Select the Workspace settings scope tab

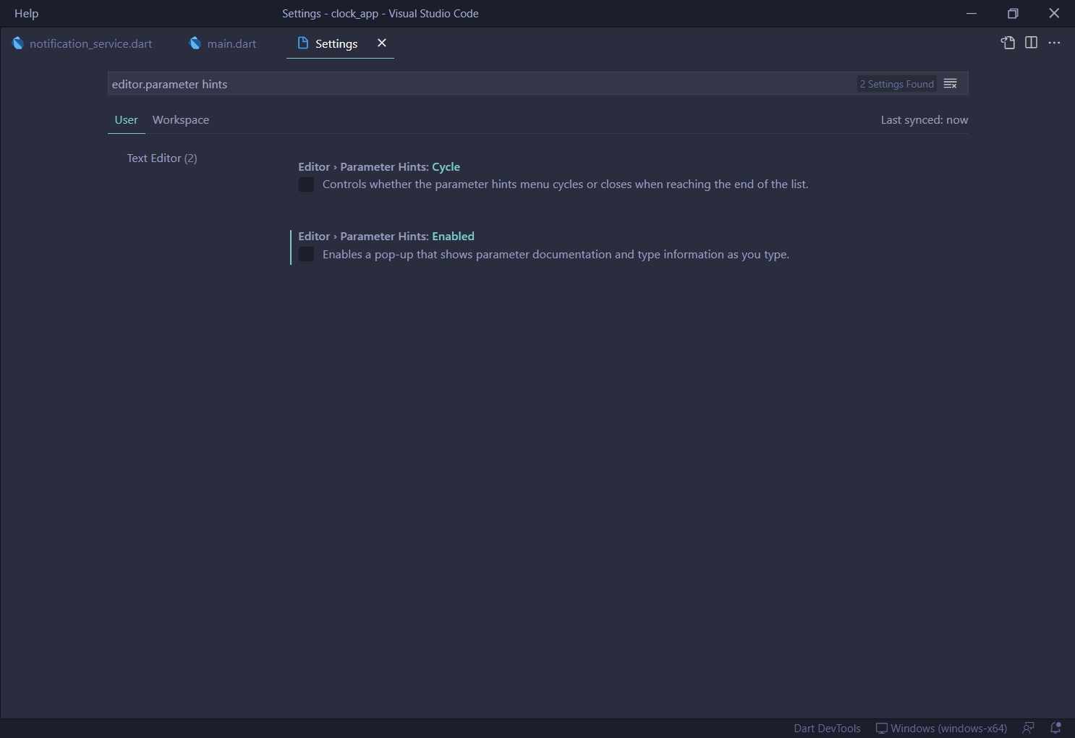[181, 120]
